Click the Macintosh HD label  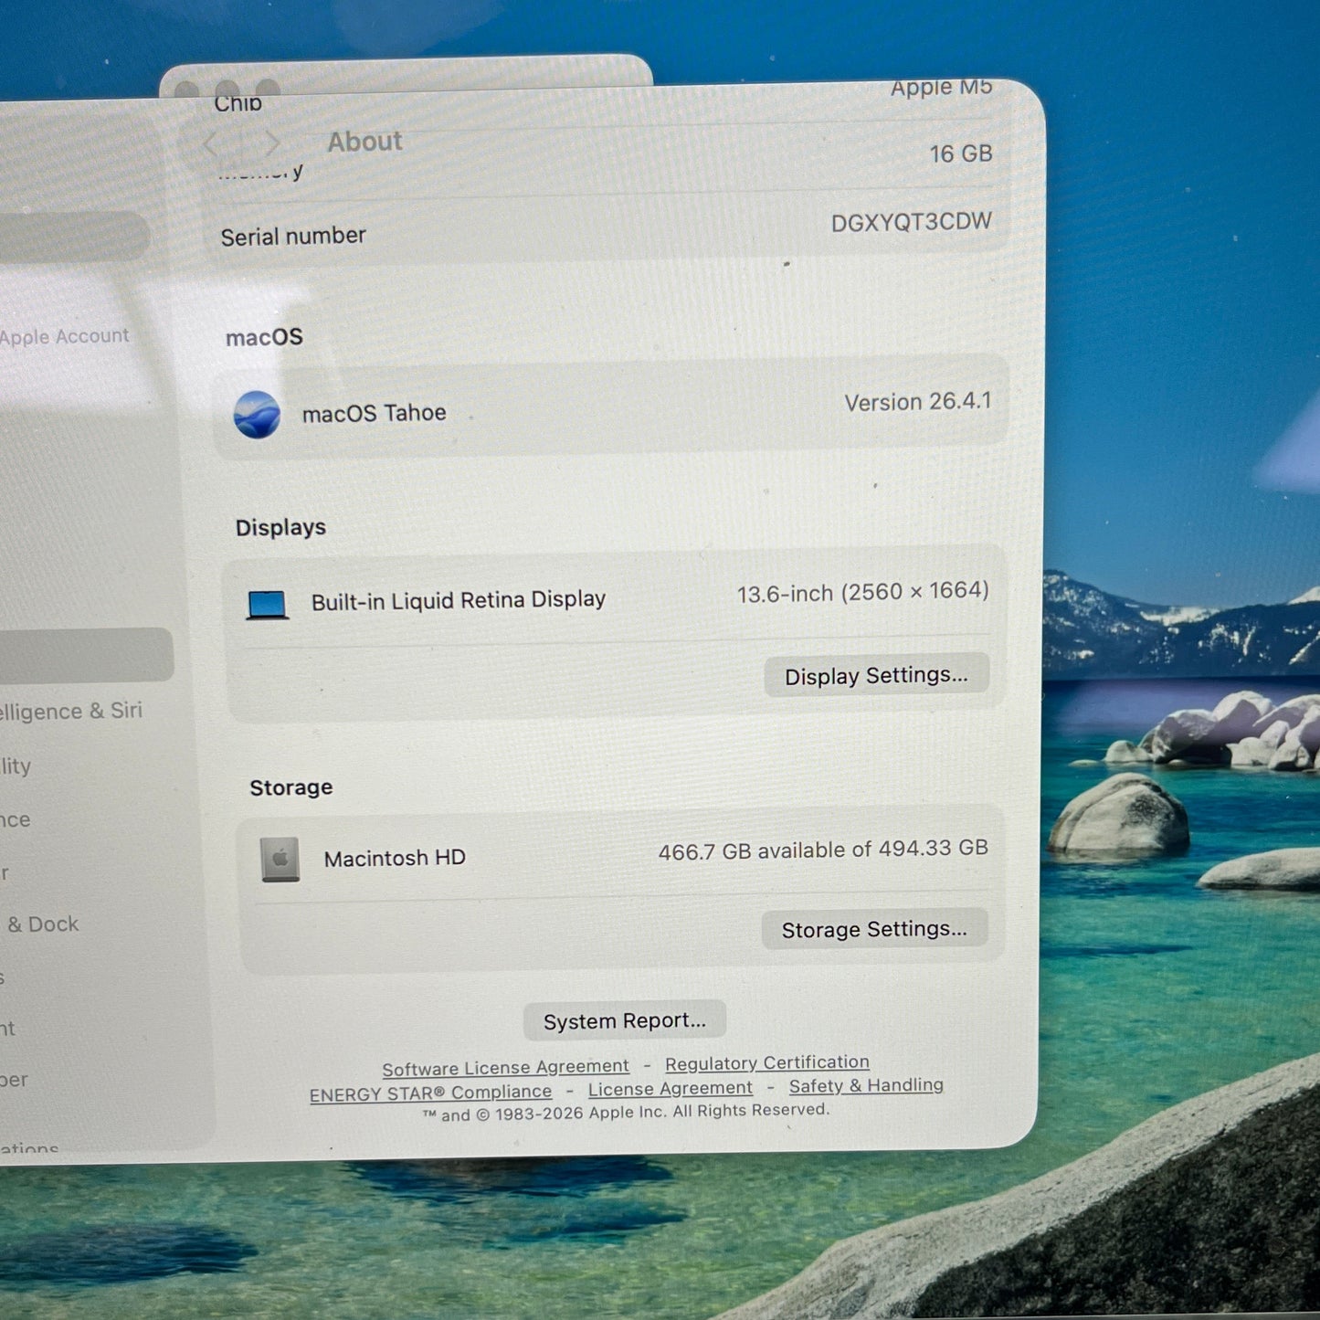click(395, 859)
